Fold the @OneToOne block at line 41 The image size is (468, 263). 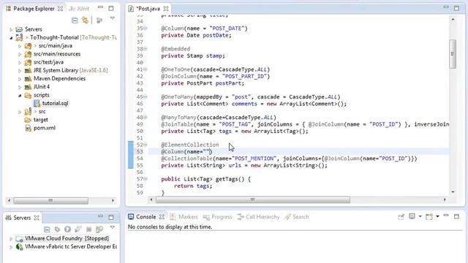click(x=146, y=69)
